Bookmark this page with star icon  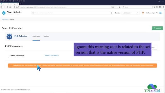click(120, 7)
